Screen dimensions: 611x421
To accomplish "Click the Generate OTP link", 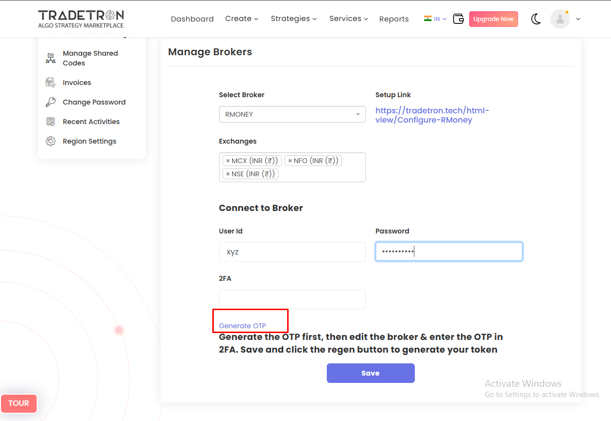I will click(x=243, y=326).
